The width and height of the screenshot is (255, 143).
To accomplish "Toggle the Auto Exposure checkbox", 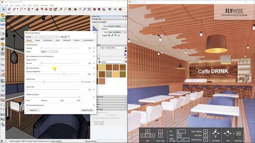I will (27, 68).
